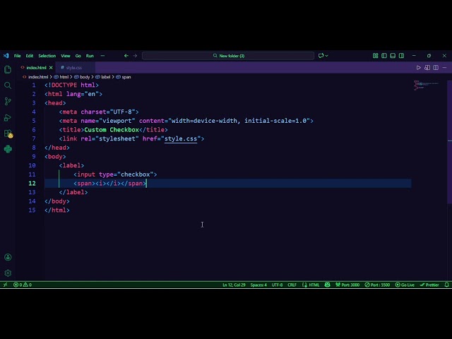452x339 pixels.
Task: Go back with the navigation arrow
Action: point(126,56)
